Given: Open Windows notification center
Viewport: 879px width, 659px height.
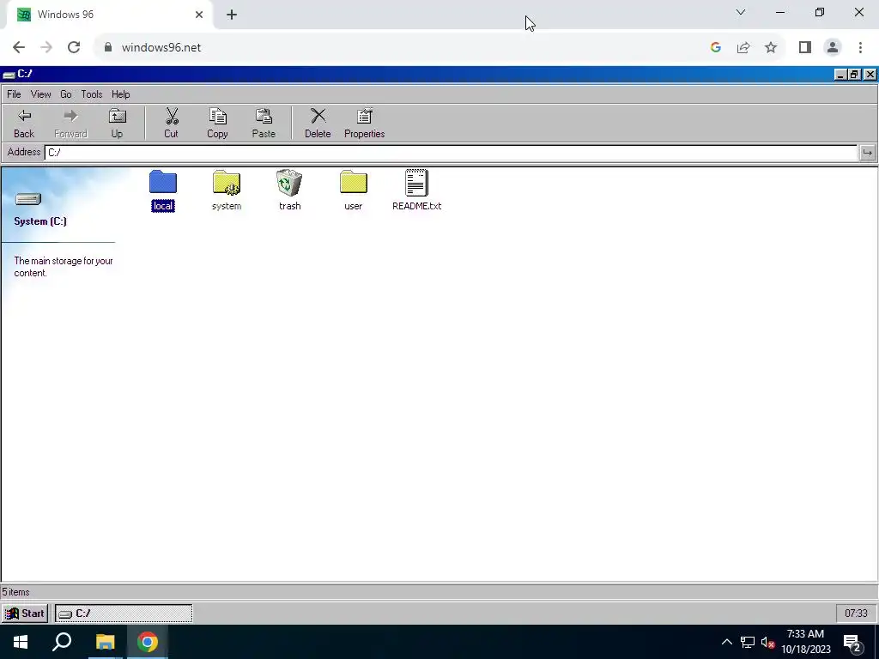Looking at the screenshot, I should pyautogui.click(x=852, y=644).
